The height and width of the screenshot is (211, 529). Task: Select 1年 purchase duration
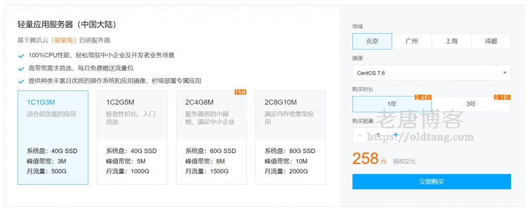click(392, 104)
